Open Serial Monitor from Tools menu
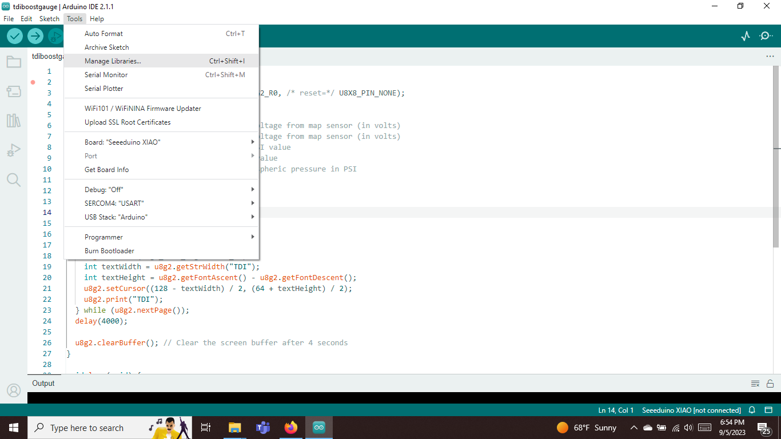Screen dimensions: 781x439 click(x=161, y=75)
